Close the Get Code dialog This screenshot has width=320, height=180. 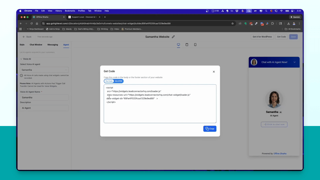coord(214,72)
